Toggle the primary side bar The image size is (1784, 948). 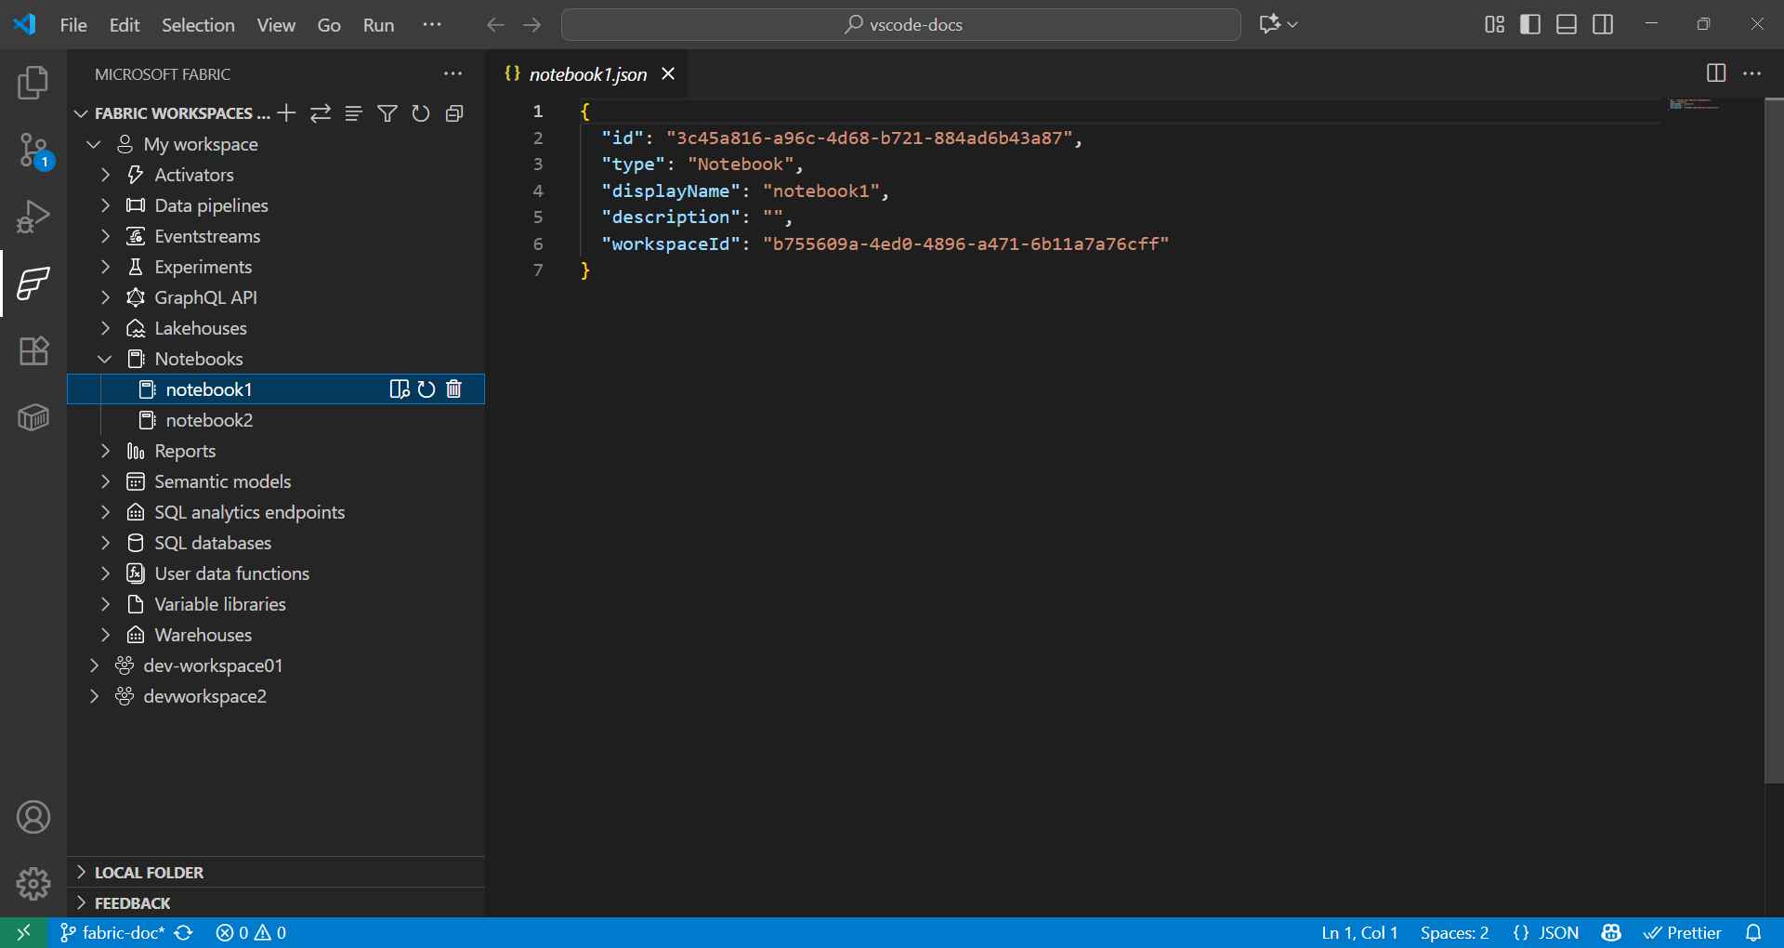click(1528, 24)
